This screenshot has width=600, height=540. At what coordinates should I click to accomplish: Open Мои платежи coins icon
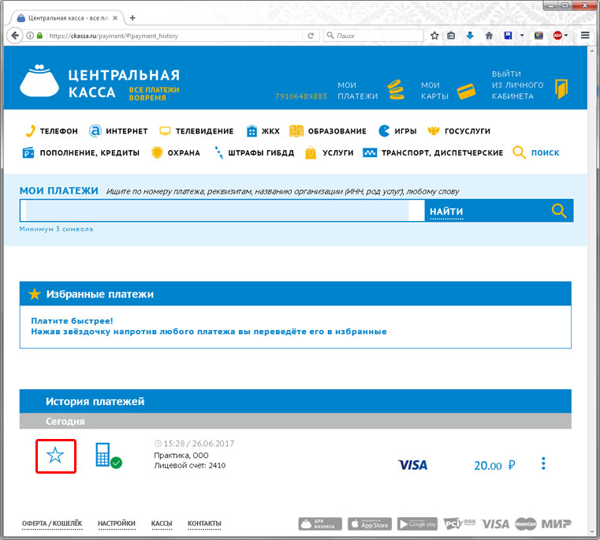pos(395,89)
